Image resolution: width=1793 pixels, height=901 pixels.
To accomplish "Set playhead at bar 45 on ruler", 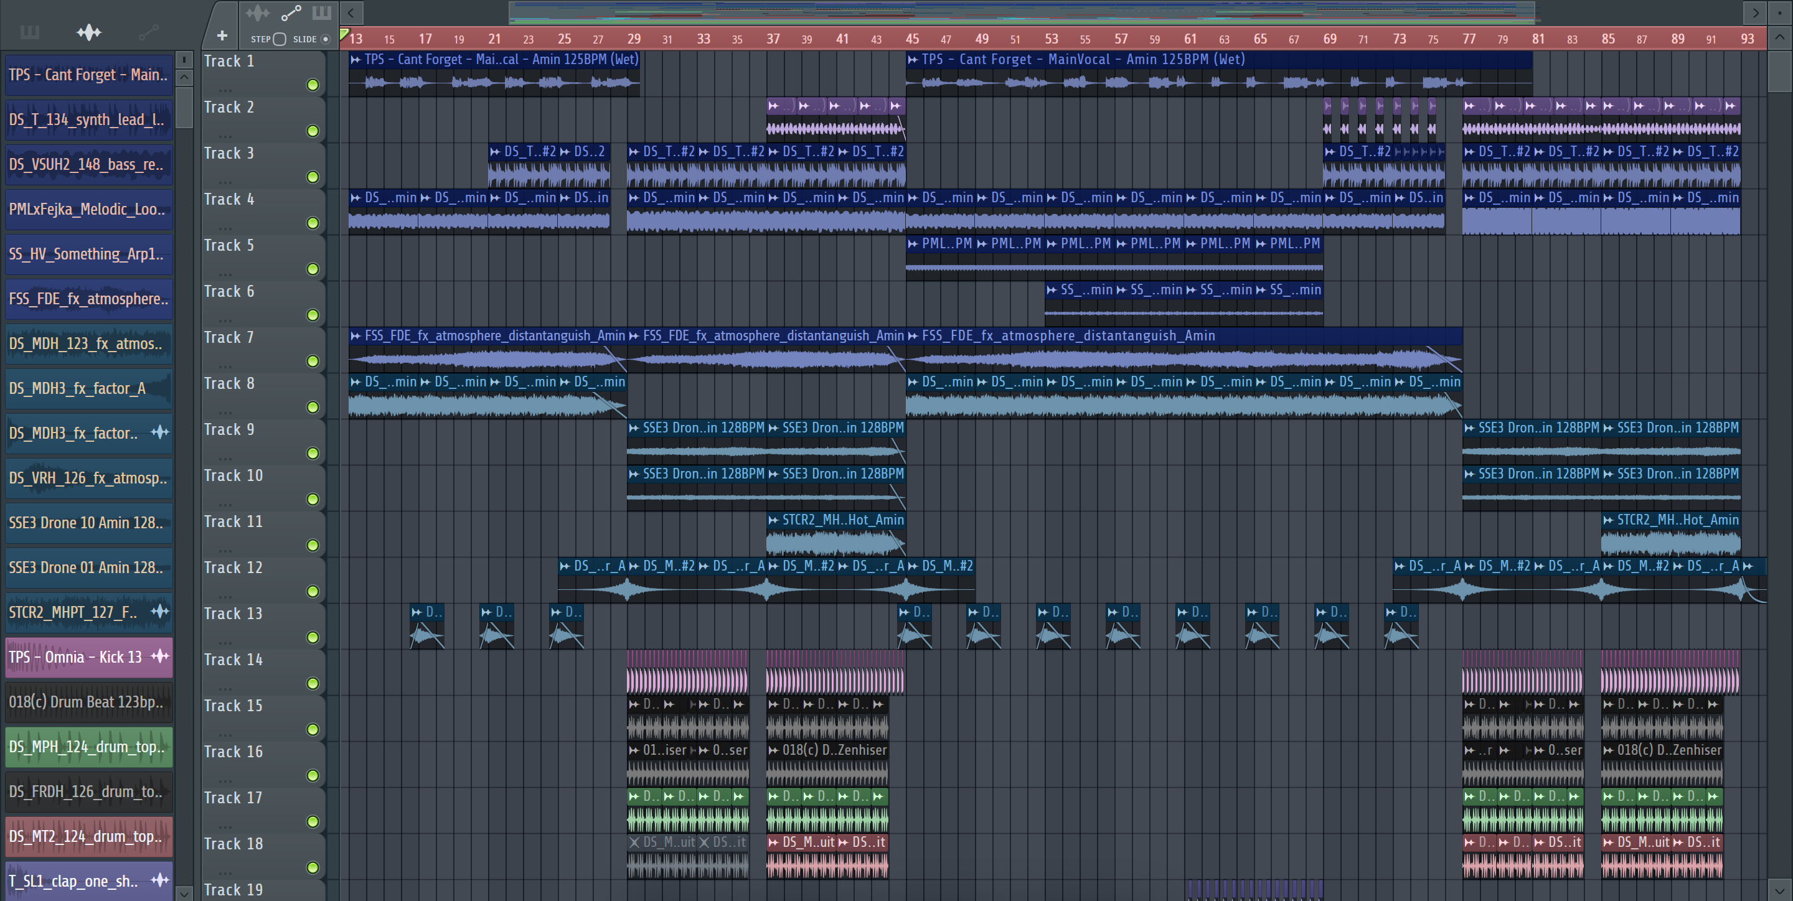I will pyautogui.click(x=912, y=39).
